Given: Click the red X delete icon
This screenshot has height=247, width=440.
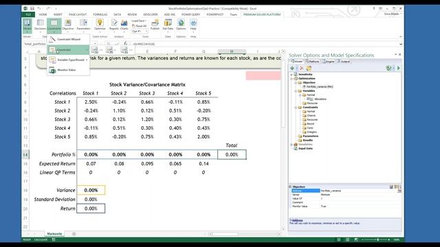Looking at the screenshot, I should tap(302, 68).
